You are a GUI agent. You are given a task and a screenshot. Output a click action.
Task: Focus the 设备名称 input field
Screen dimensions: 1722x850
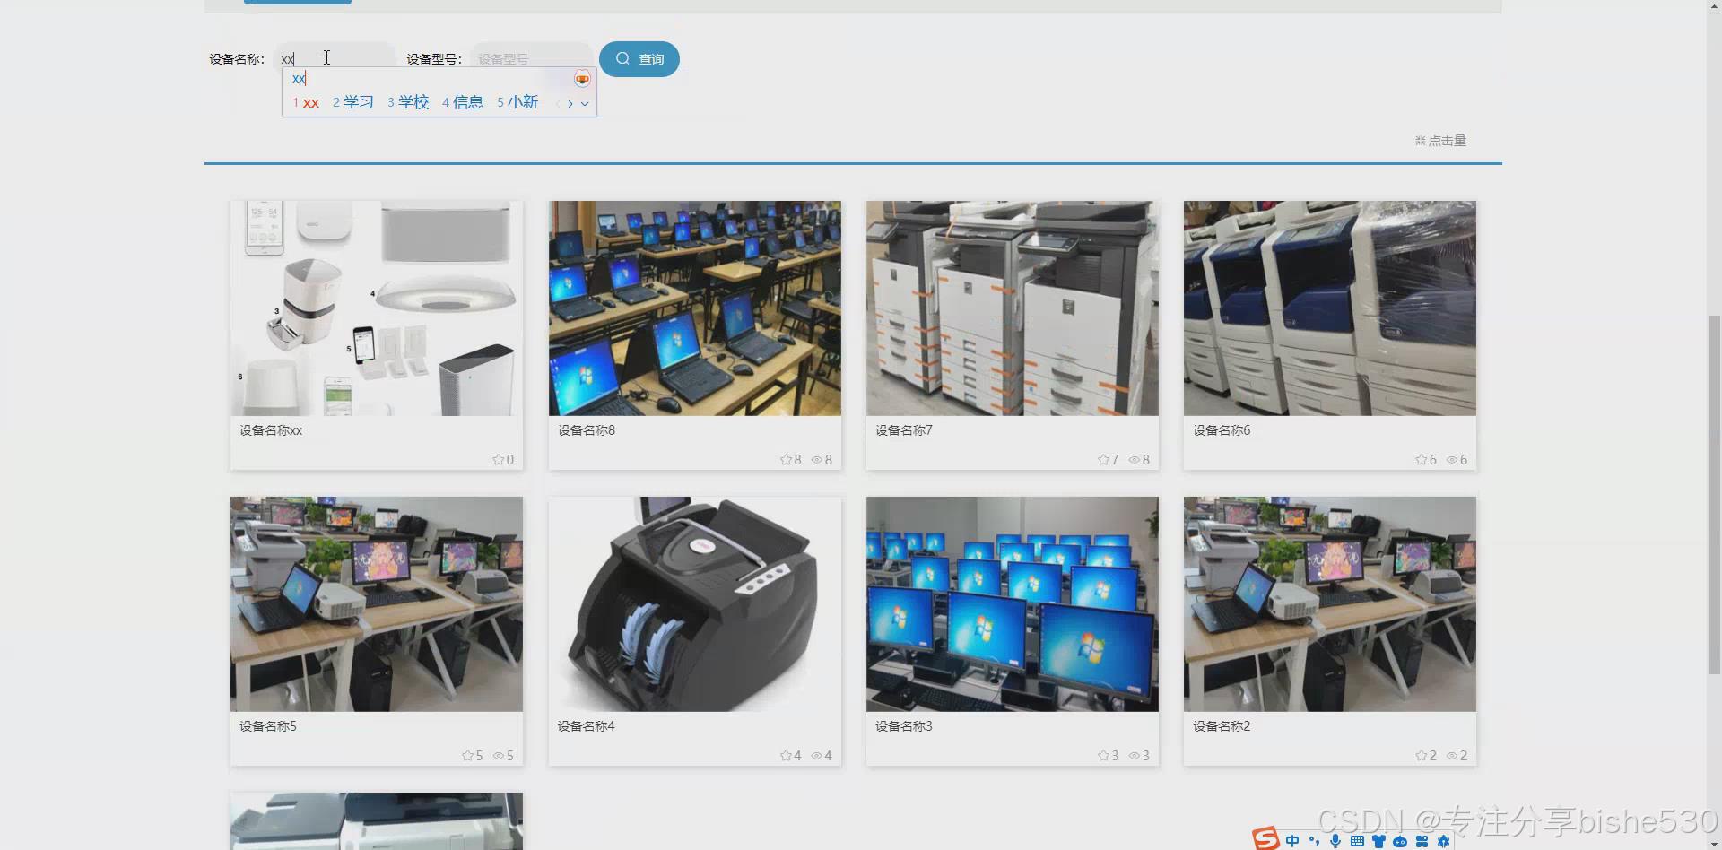(x=335, y=59)
